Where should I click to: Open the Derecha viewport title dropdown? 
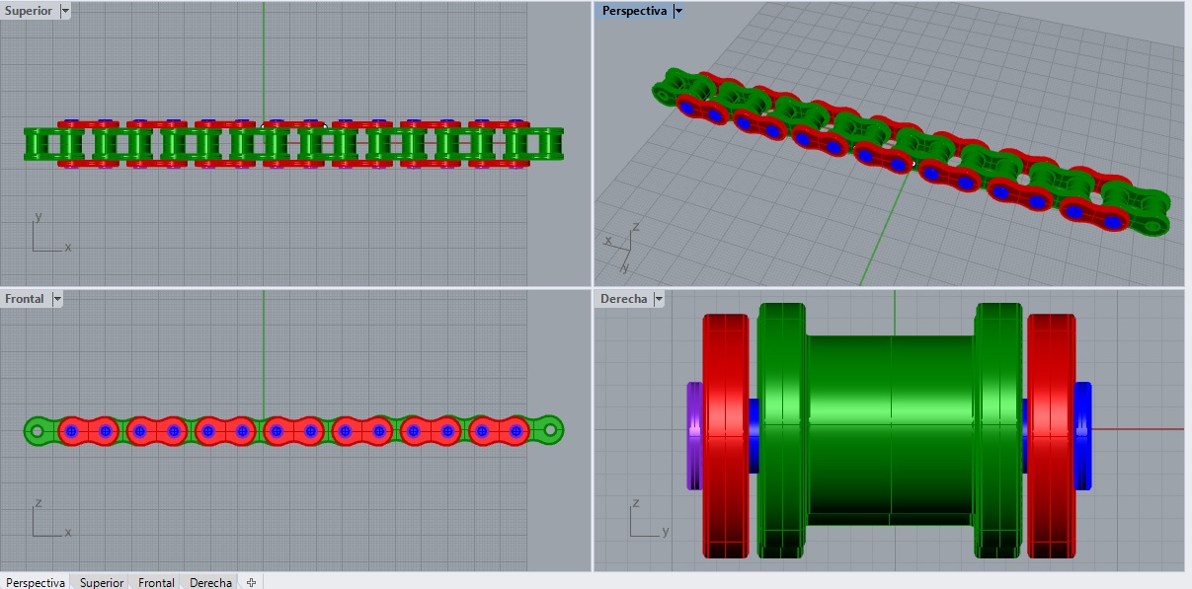coord(660,298)
